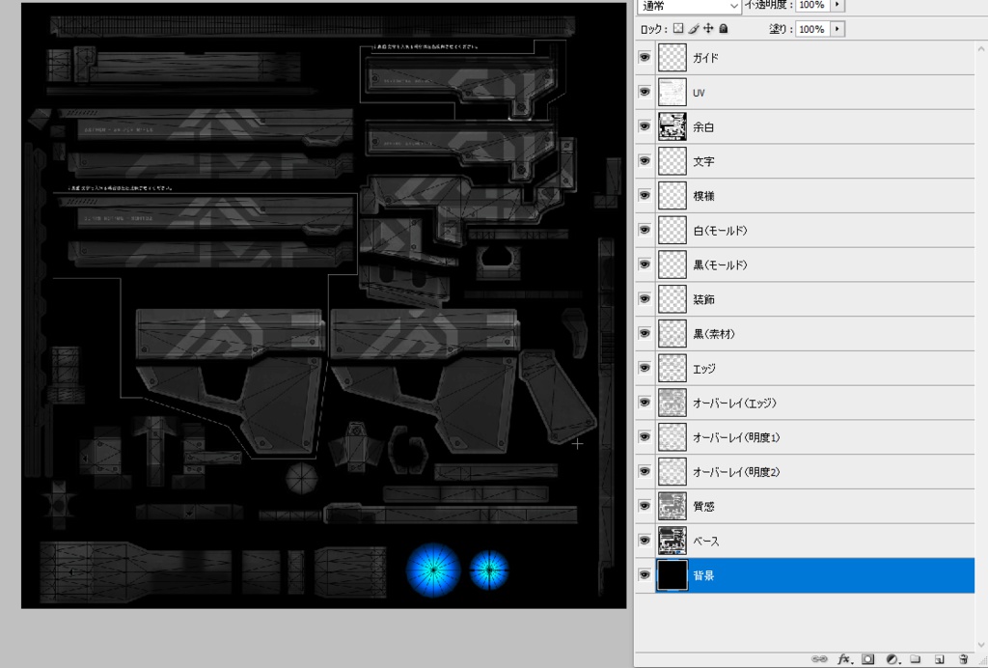Screen dimensions: 988x668
Task: Hide the オーバーレイ(明度1) layer
Action: pos(645,436)
